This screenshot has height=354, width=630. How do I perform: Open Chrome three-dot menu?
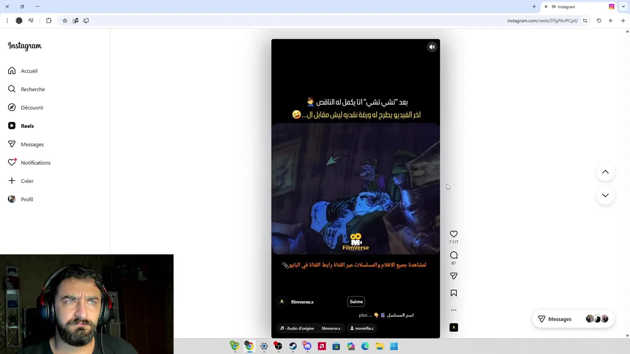click(x=7, y=21)
